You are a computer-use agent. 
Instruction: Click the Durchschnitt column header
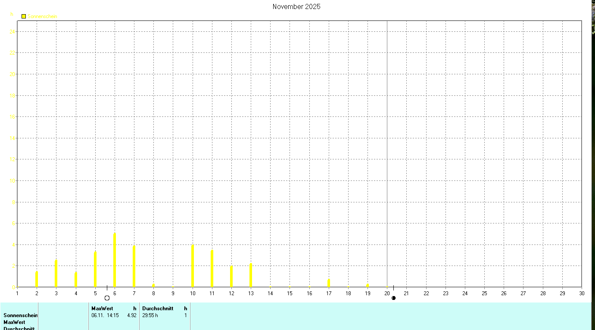point(158,309)
